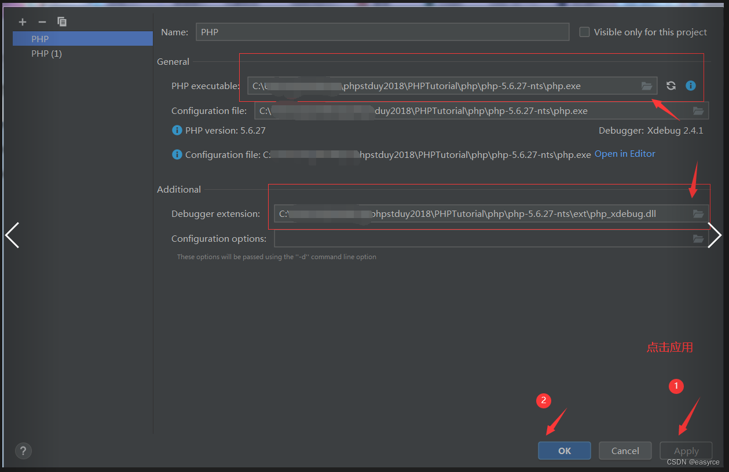729x472 pixels.
Task: Browse for the Configuration file path
Action: 698,111
